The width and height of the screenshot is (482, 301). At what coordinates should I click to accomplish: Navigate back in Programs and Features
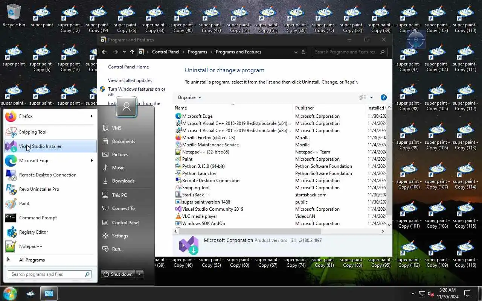click(104, 52)
